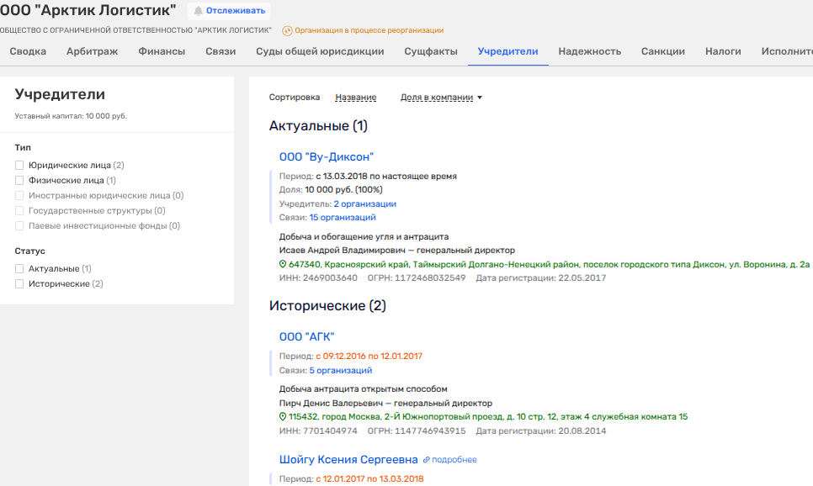Open Шойгу Ксения Сергеевна profile

point(348,460)
